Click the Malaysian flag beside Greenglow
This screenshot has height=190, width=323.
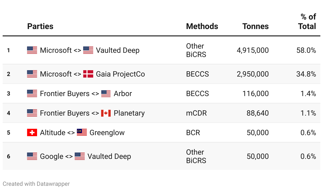(82, 132)
